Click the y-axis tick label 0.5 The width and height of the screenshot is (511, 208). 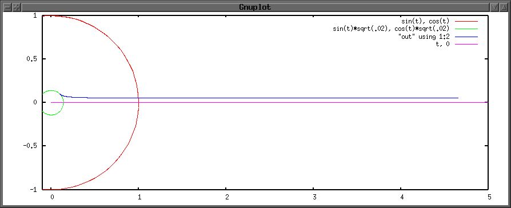point(32,59)
